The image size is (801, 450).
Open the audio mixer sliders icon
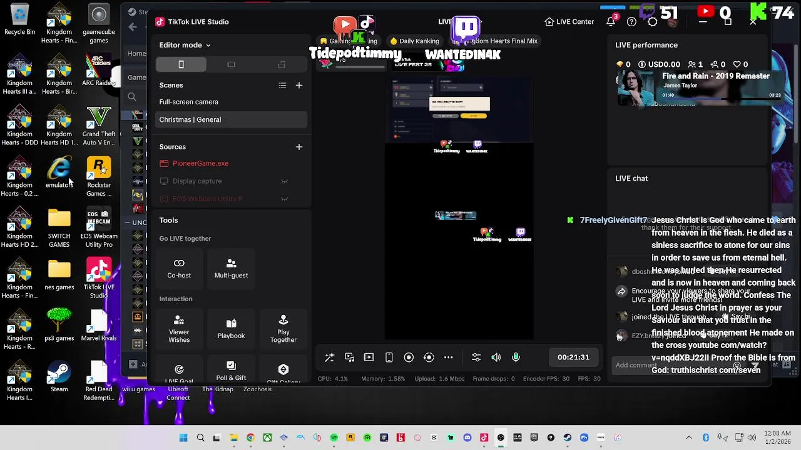pyautogui.click(x=476, y=357)
